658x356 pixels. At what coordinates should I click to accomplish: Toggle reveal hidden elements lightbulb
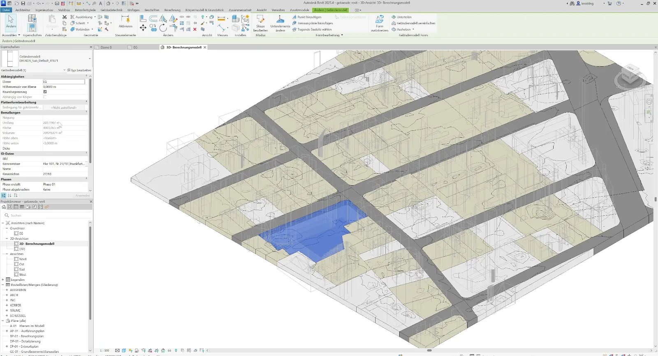[x=176, y=350]
